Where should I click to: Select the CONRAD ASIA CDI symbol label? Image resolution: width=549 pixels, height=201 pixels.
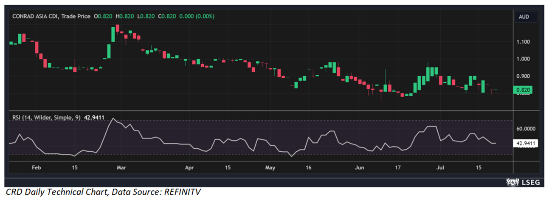[36, 16]
